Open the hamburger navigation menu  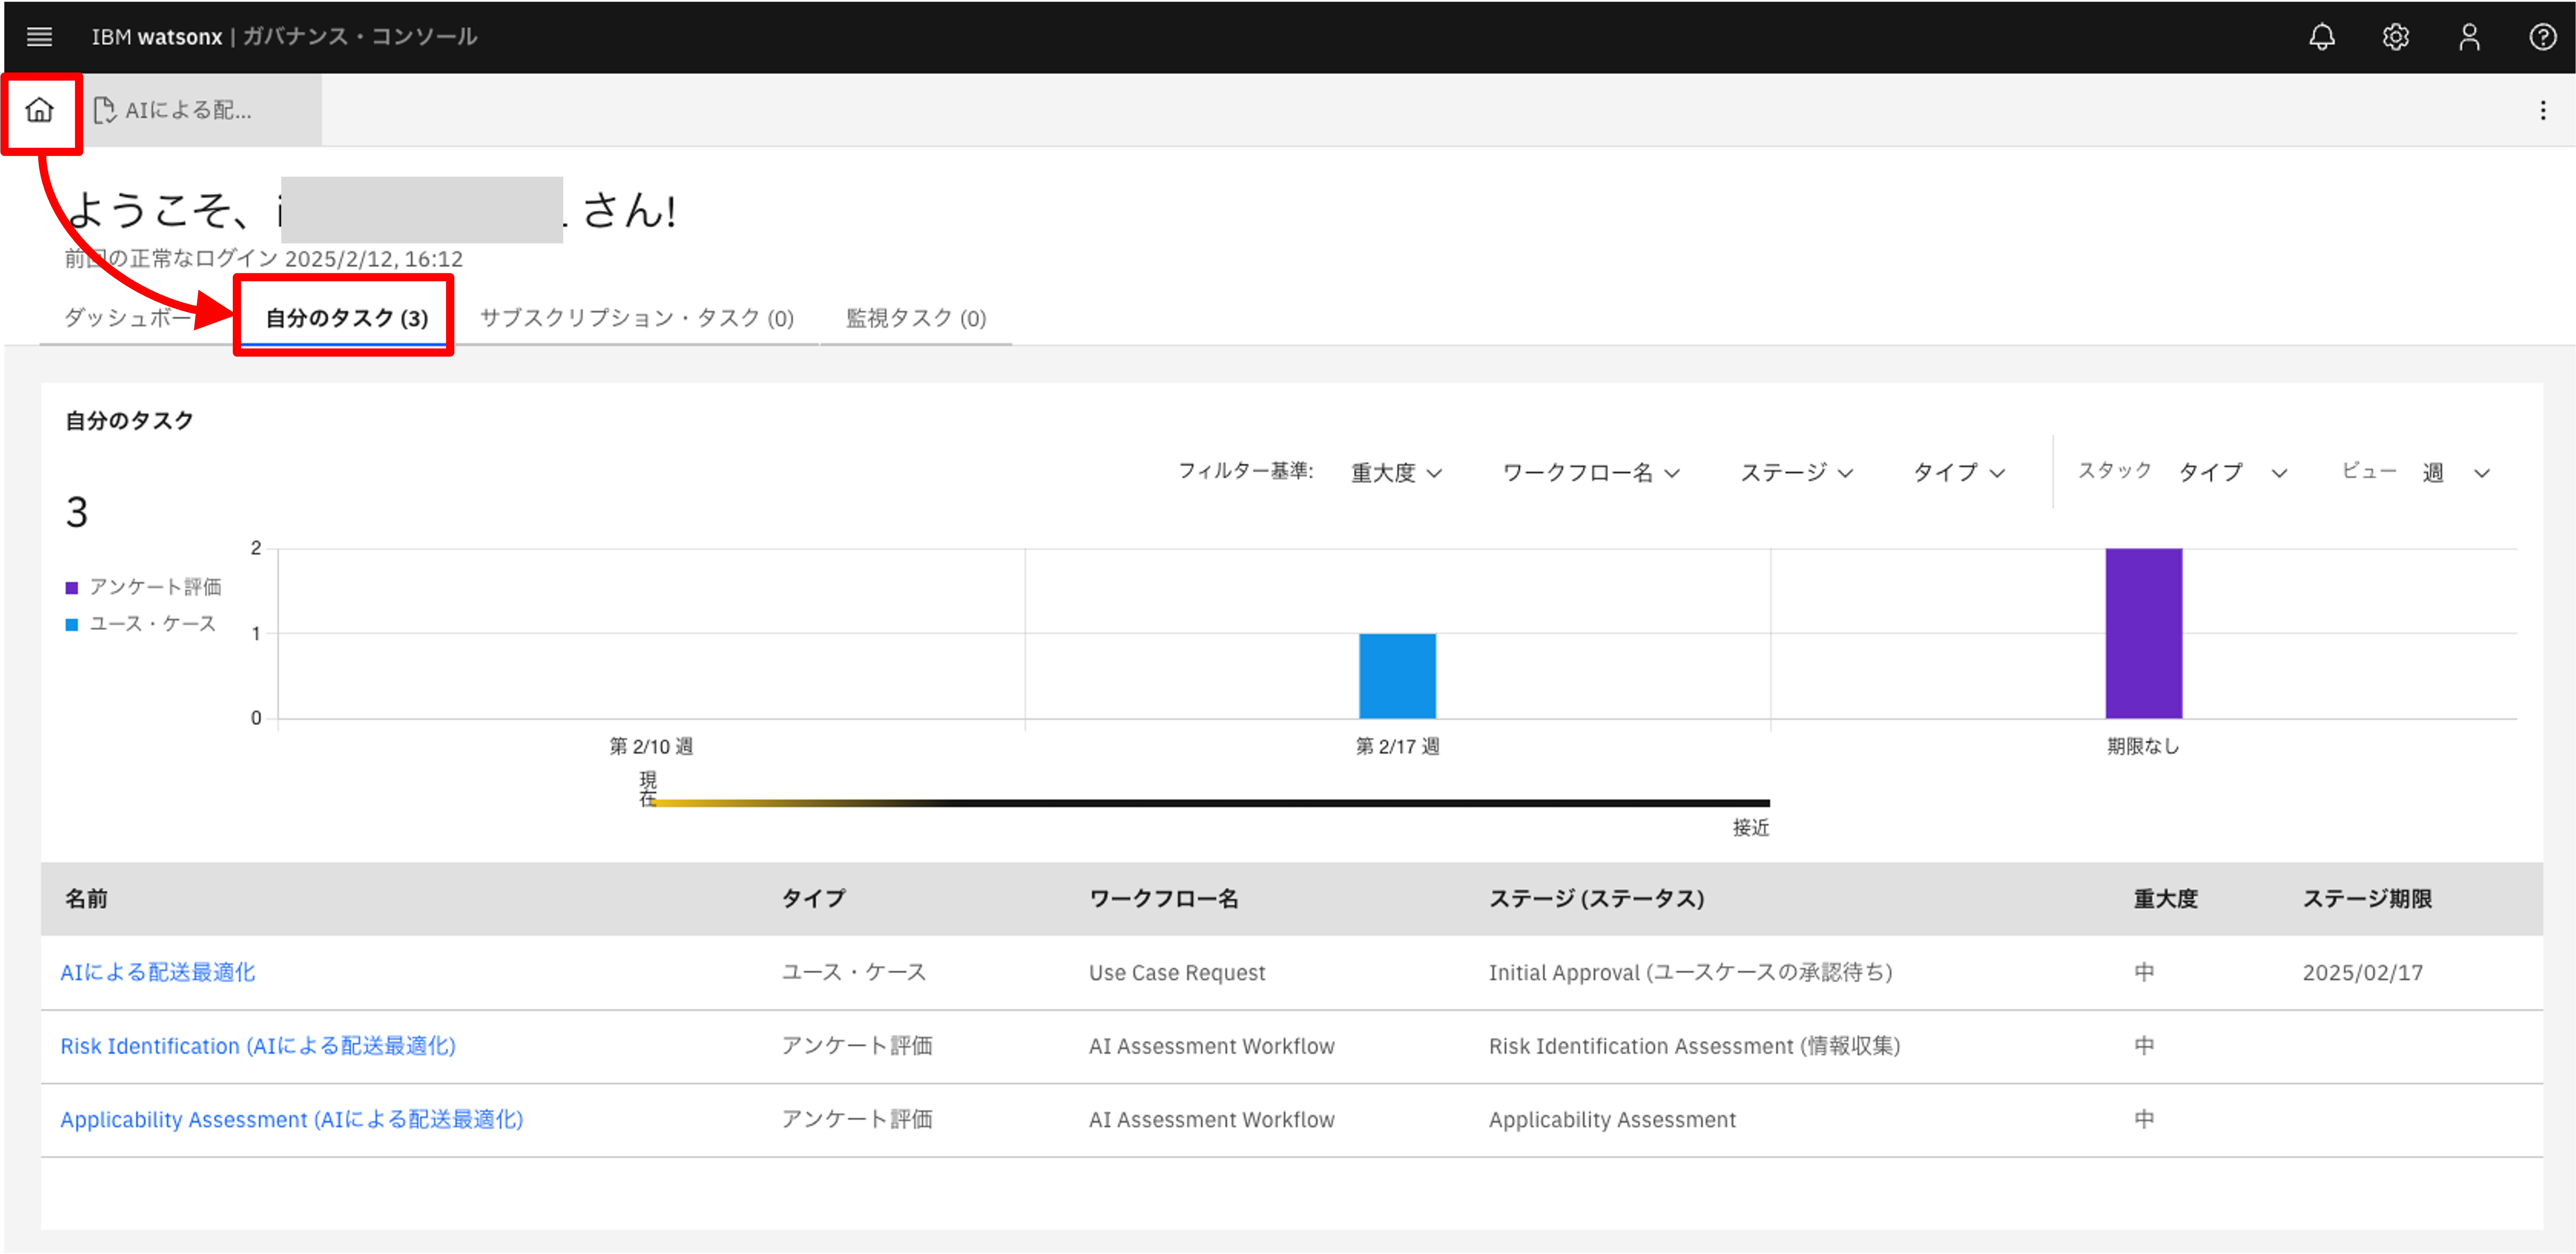click(x=39, y=37)
